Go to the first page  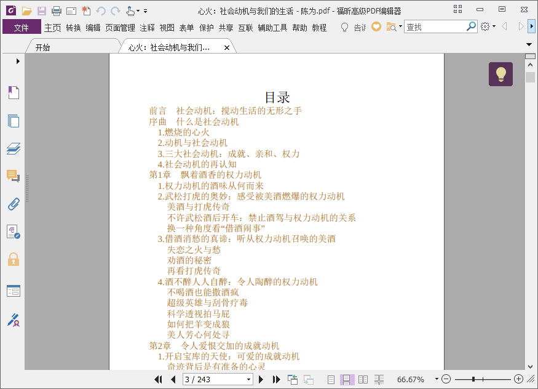pyautogui.click(x=158, y=379)
